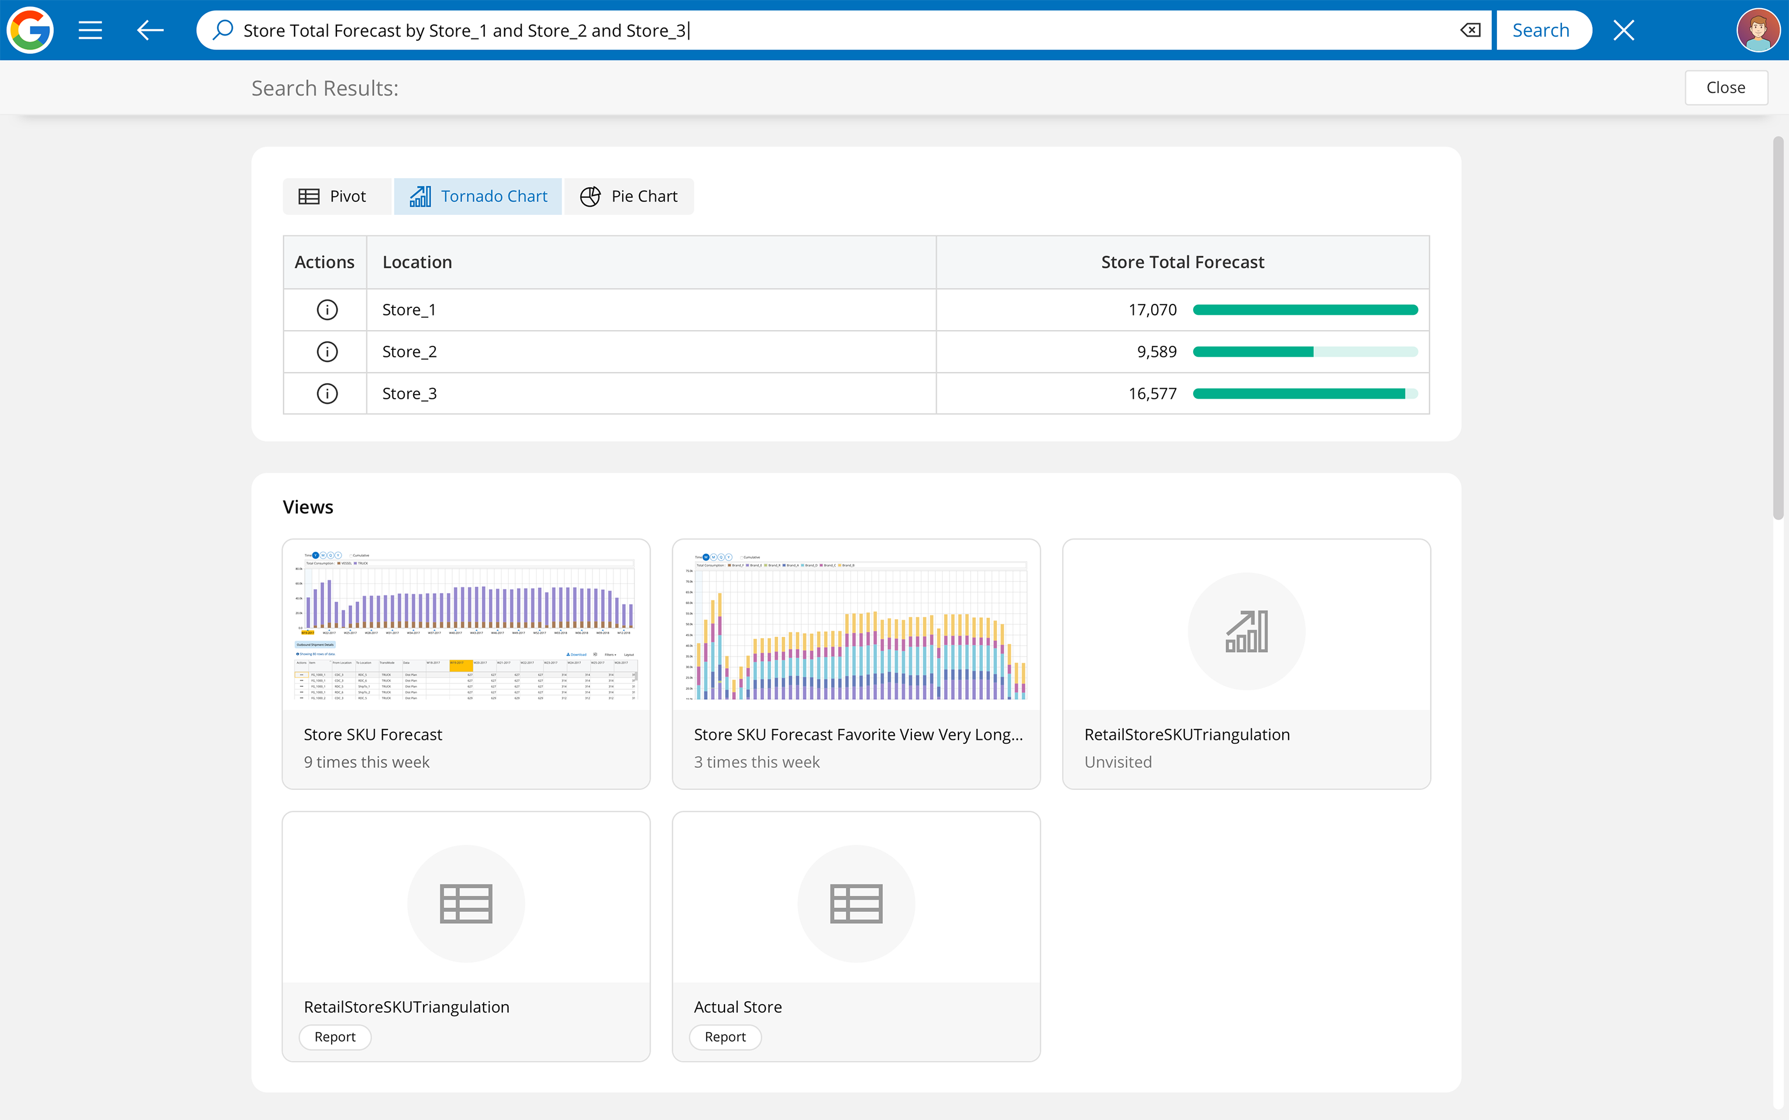Image resolution: width=1789 pixels, height=1120 pixels.
Task: Click the Search Results heading
Action: pos(325,88)
